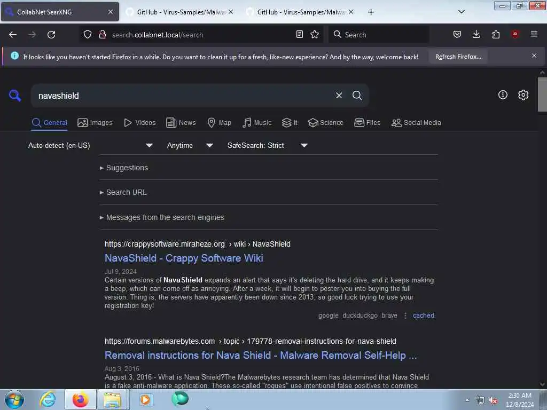547x410 pixels.
Task: Switch to the Map category
Action: click(219, 123)
